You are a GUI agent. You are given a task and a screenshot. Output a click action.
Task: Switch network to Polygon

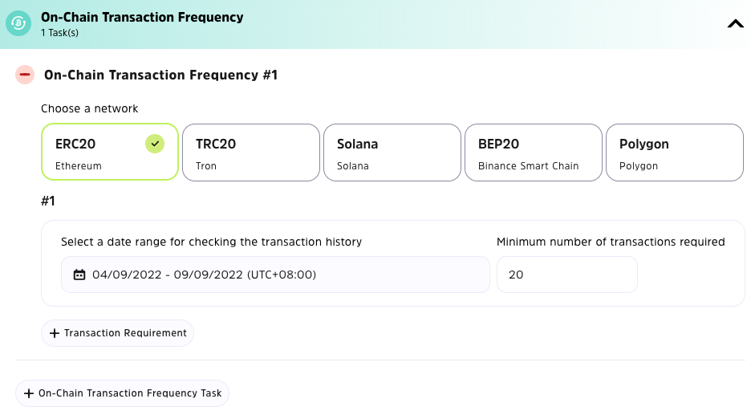(x=674, y=153)
